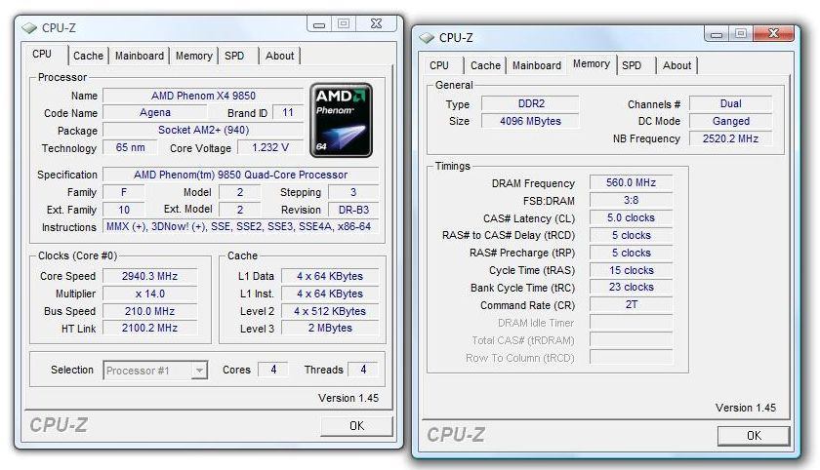Image resolution: width=820 pixels, height=470 pixels.
Task: Click the Level 2 cache value '4 x 512 KBytes'
Action: [330, 311]
